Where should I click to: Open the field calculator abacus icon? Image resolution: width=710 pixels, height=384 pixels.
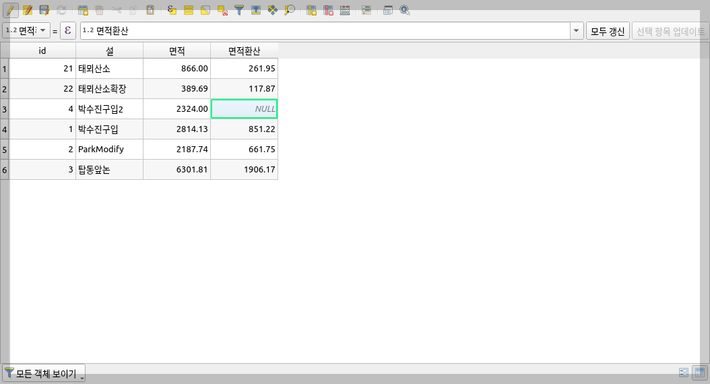click(345, 10)
